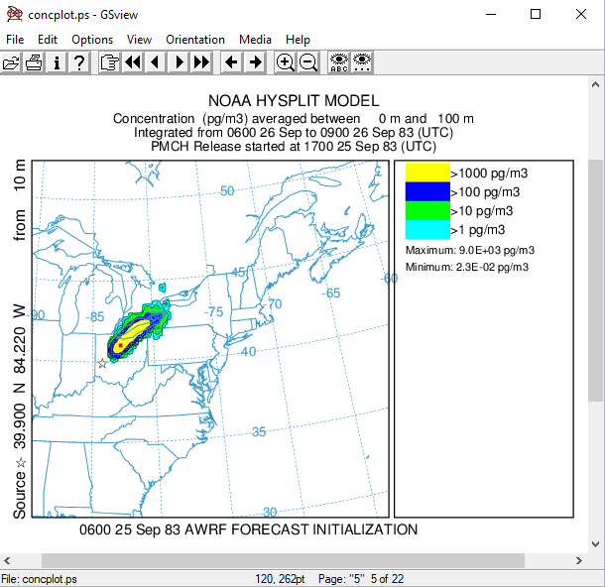Image resolution: width=605 pixels, height=587 pixels.
Task: Open the Orientation menu
Action: (x=195, y=40)
